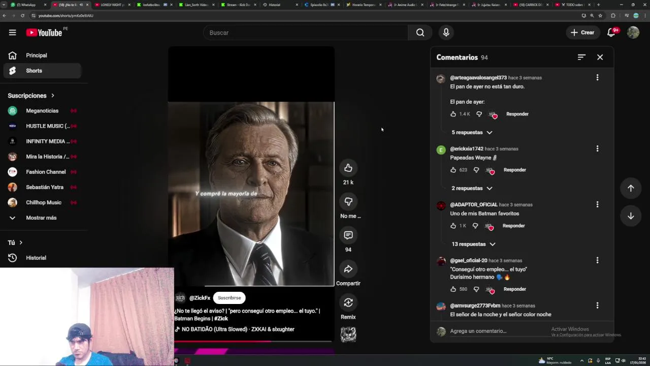
Task: Click the browser address bar URL
Action: click(x=66, y=16)
